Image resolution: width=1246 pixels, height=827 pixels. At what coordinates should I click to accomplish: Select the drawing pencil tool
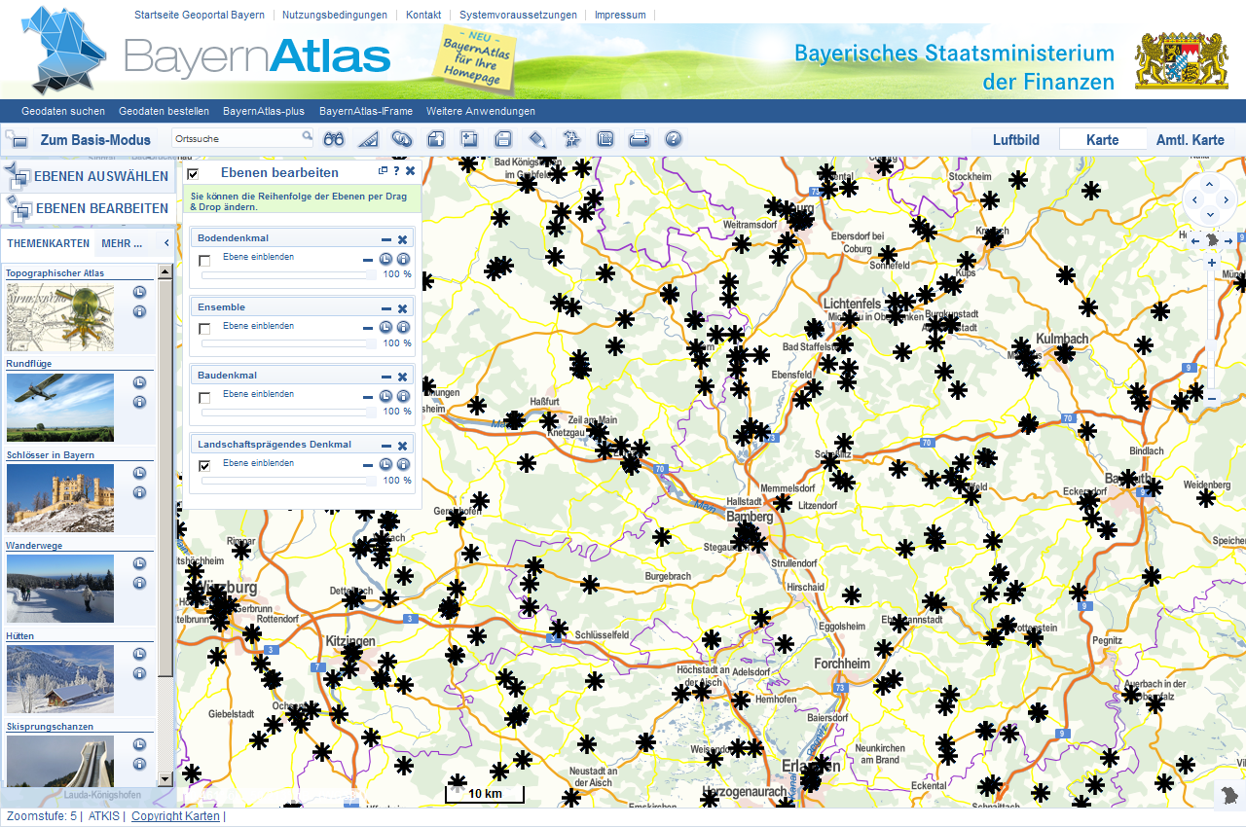click(x=537, y=139)
